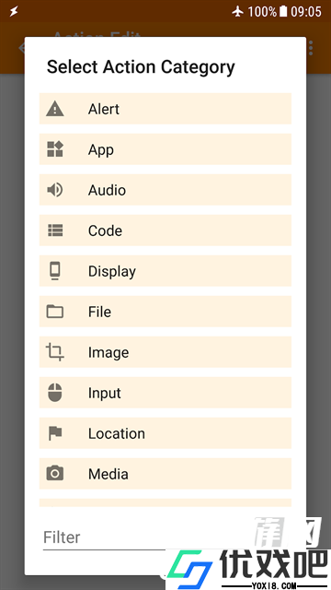
Task: Open the Display action category
Action: pos(165,271)
